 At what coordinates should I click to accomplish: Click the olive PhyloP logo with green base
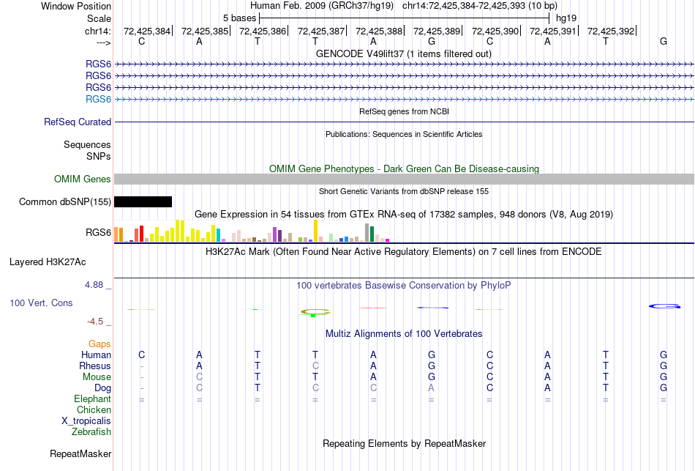point(315,312)
